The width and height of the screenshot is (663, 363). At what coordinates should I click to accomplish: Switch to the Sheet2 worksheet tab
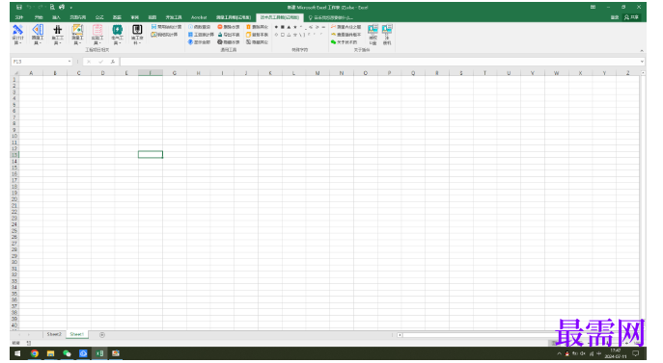click(54, 334)
